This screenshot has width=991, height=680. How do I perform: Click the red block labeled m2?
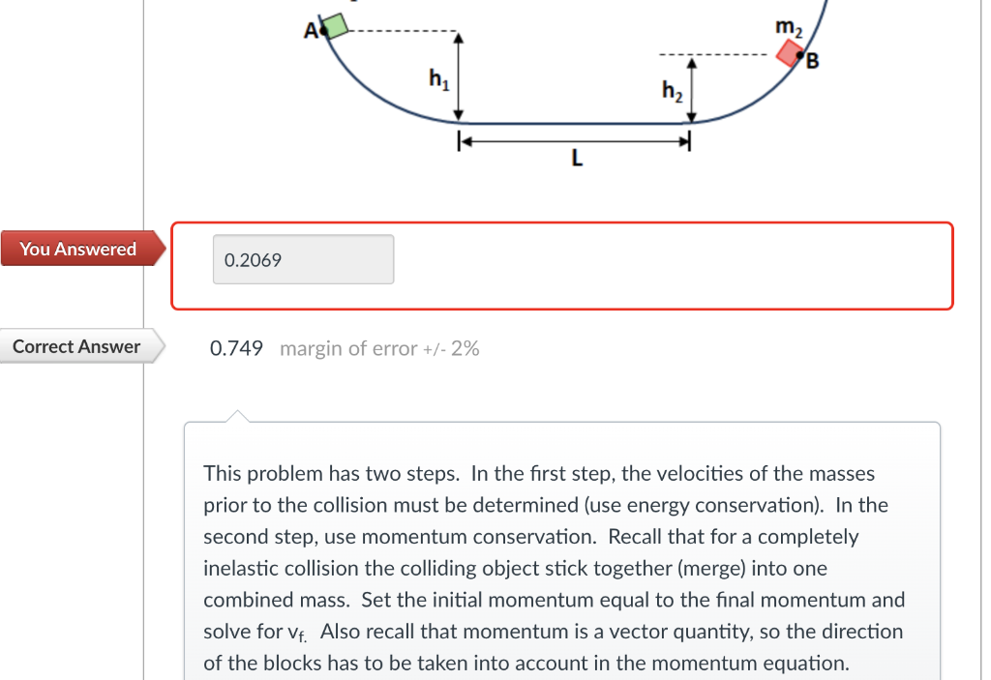click(x=787, y=53)
